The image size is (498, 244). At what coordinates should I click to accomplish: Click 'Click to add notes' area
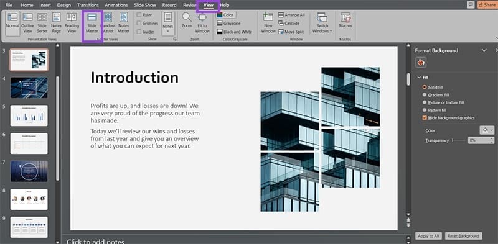pyautogui.click(x=96, y=242)
